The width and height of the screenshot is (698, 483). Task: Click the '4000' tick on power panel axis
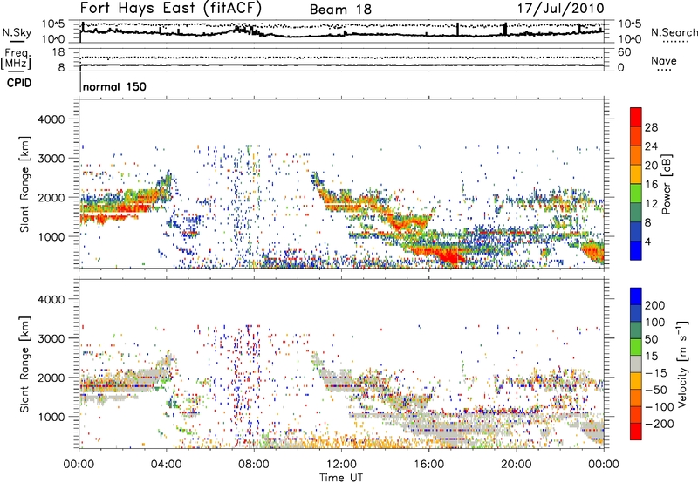click(51, 119)
